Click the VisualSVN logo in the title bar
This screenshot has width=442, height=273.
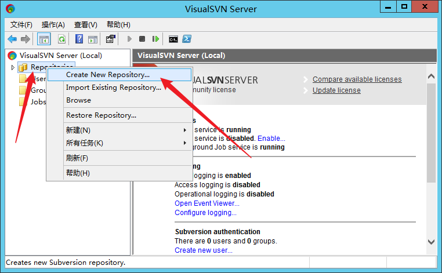click(10, 9)
